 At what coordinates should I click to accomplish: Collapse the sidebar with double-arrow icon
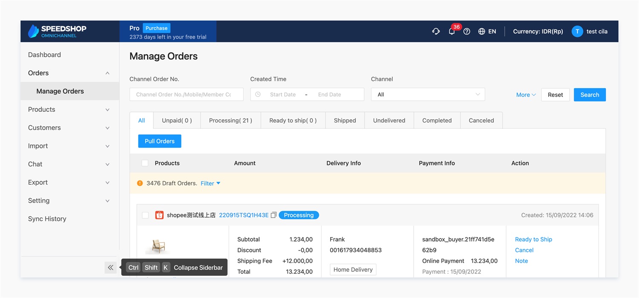point(110,268)
